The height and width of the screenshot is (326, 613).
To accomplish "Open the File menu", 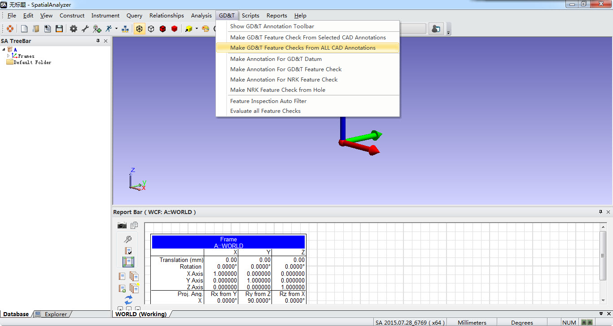I will (x=12, y=16).
